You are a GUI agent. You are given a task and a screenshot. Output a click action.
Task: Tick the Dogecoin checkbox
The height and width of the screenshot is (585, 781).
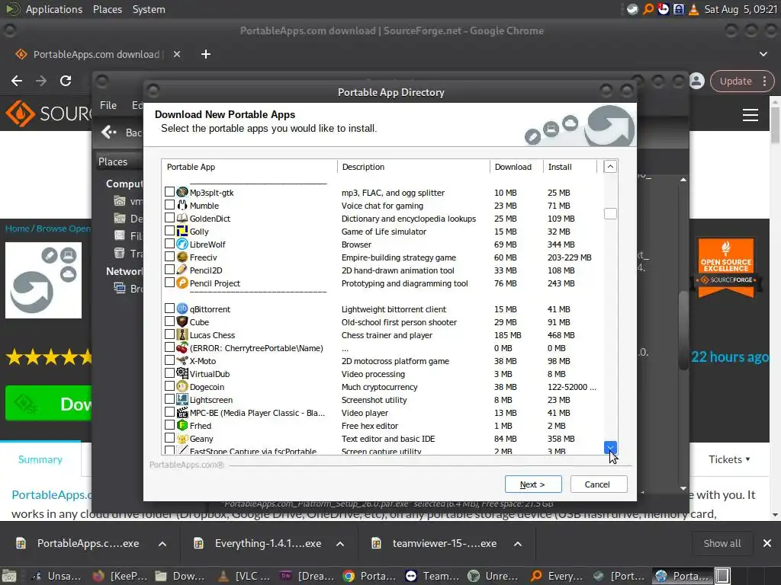tap(169, 385)
